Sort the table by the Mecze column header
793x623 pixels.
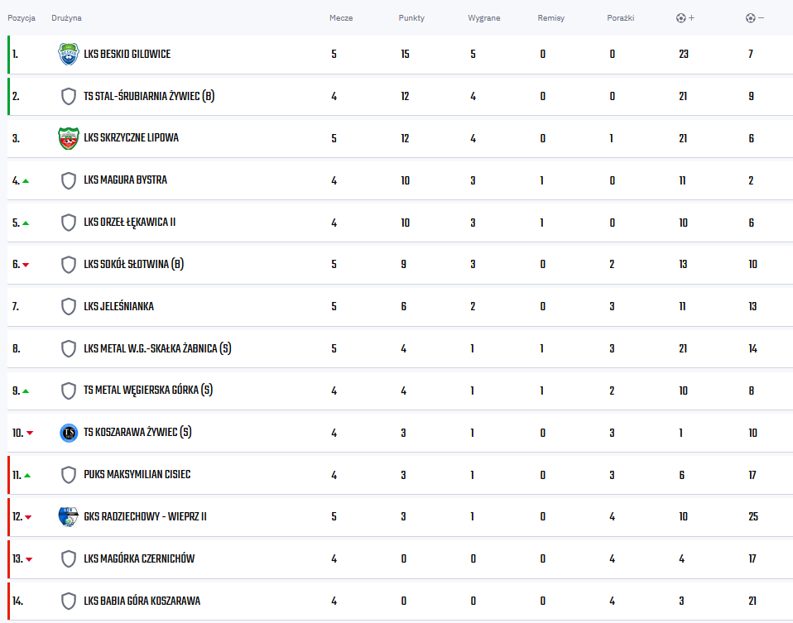click(341, 18)
